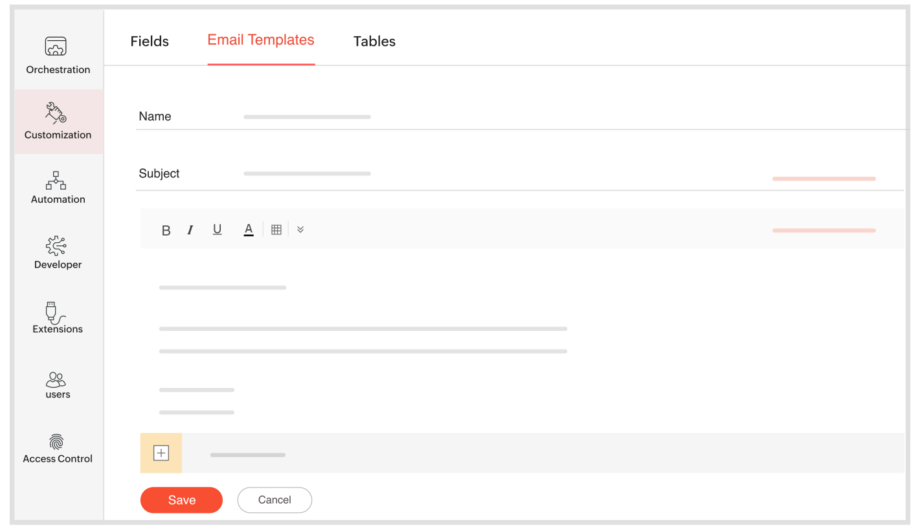Screen dimensions: 920x529
Task: Toggle bold formatting in editor
Action: 166,231
